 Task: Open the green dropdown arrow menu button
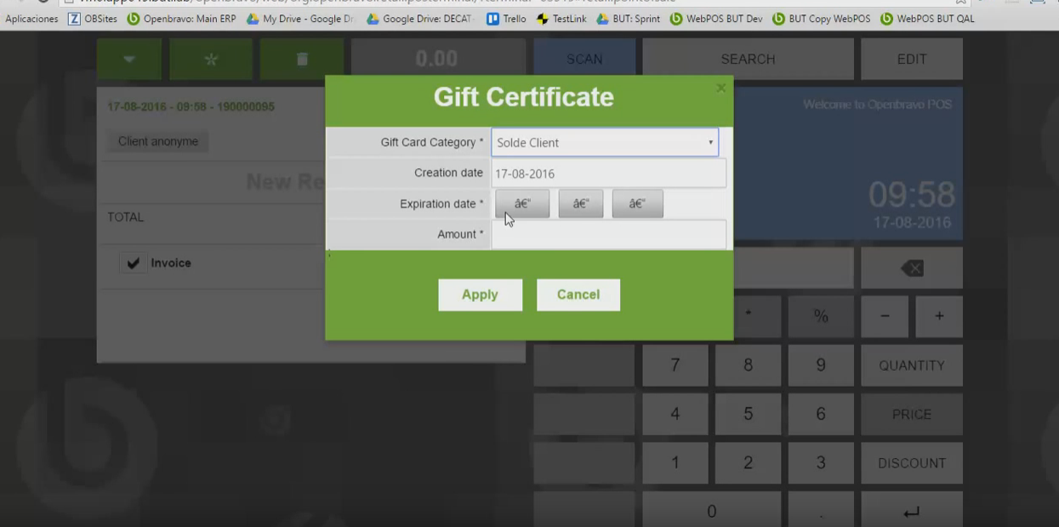(x=129, y=59)
